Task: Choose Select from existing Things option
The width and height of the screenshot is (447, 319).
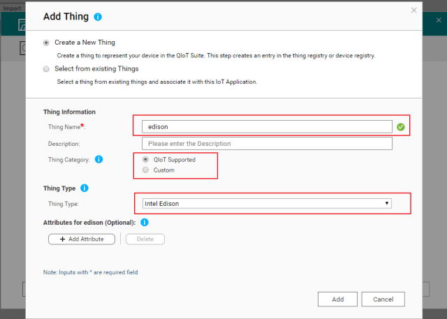Action: (46, 68)
